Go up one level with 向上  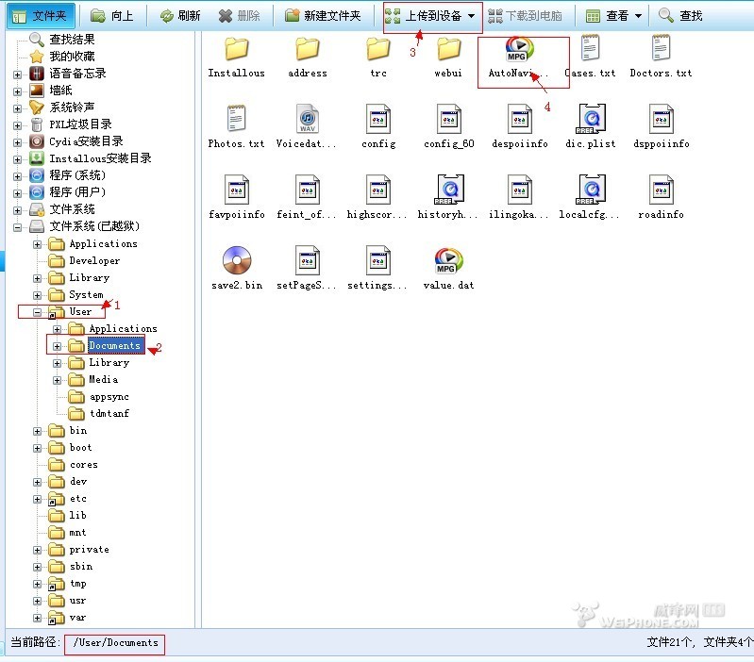click(112, 16)
